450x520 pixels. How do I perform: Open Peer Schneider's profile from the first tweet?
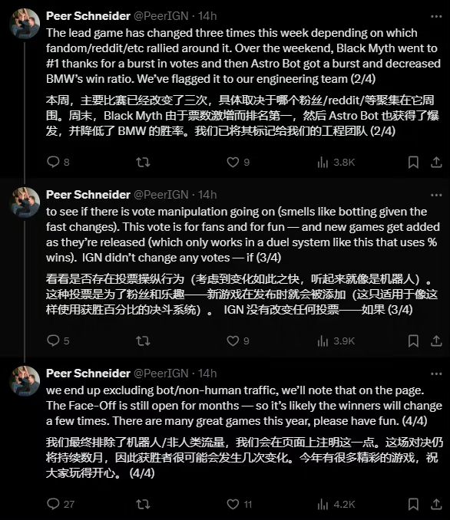(88, 16)
